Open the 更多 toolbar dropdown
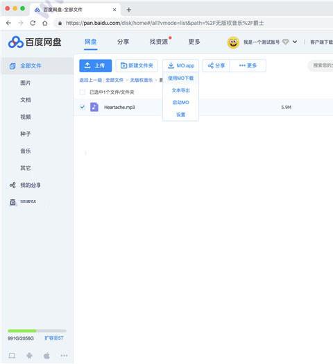333x364 pixels. [248, 66]
